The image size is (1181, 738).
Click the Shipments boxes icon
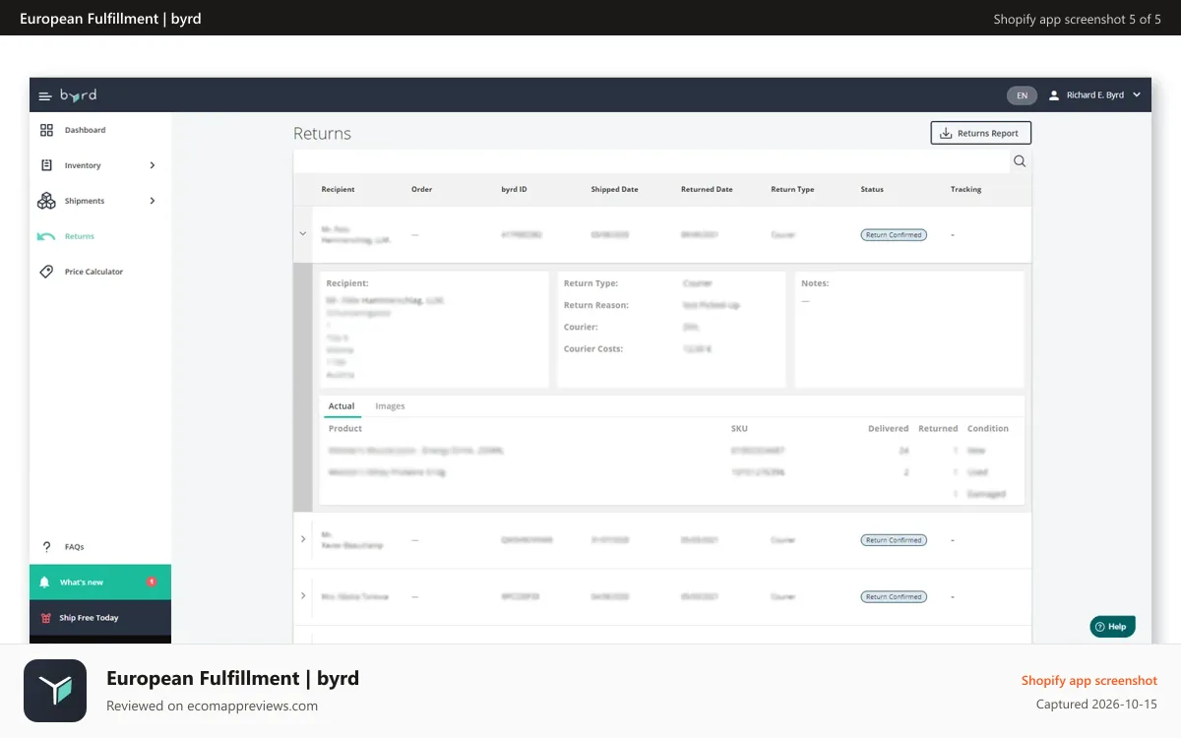click(46, 201)
